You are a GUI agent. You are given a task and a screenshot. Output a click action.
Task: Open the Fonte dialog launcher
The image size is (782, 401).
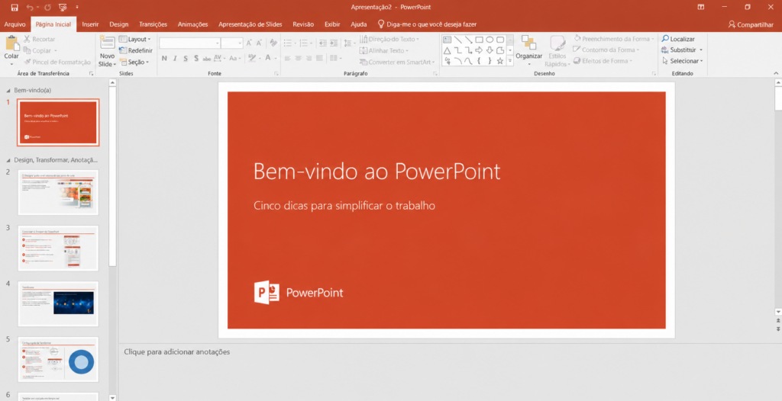coord(276,74)
